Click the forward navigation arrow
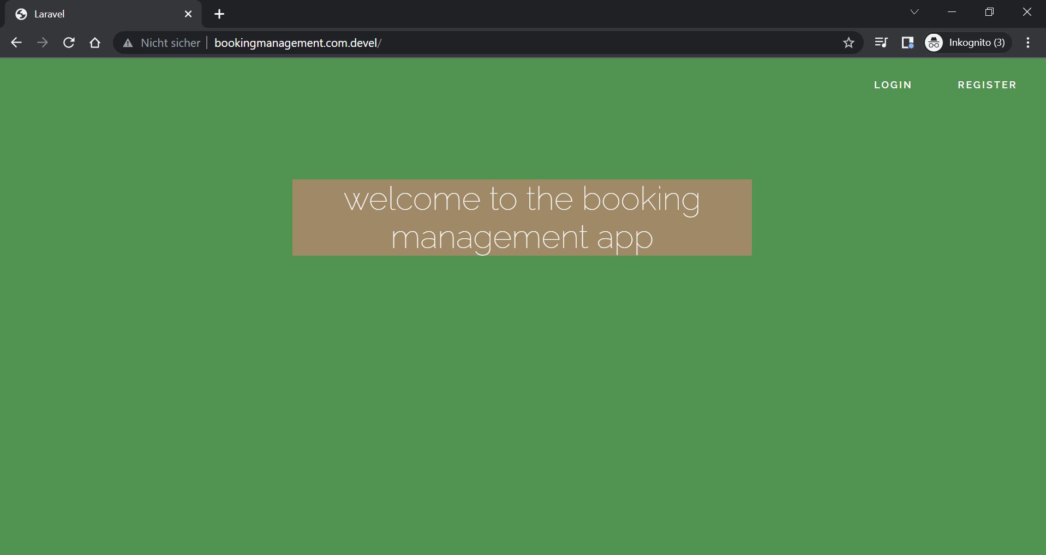This screenshot has width=1046, height=555. [x=43, y=43]
